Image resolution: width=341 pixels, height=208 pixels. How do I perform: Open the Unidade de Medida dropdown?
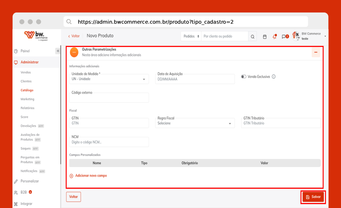109,79
